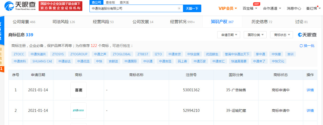Click the 国家中小企业发展子基金 red banner

click(60, 6)
